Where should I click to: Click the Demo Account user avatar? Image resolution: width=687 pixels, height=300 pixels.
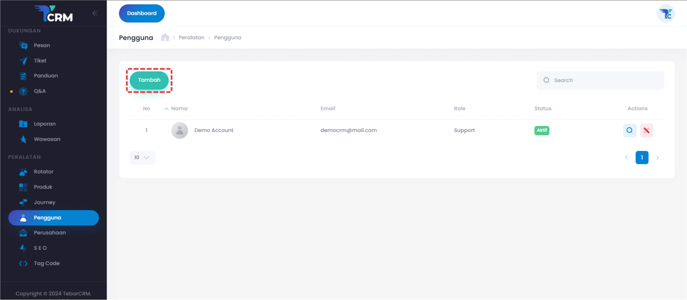click(x=180, y=131)
